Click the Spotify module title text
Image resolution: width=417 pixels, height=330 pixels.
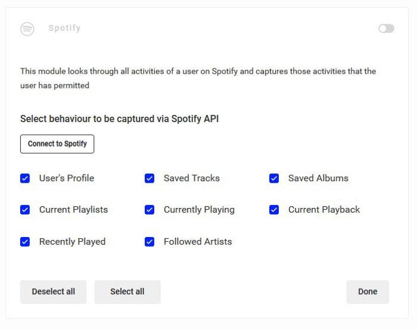pyautogui.click(x=64, y=28)
